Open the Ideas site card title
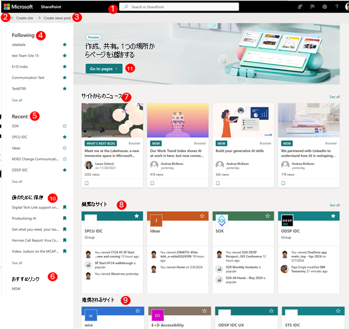This screenshot has width=349, height=329. click(155, 231)
